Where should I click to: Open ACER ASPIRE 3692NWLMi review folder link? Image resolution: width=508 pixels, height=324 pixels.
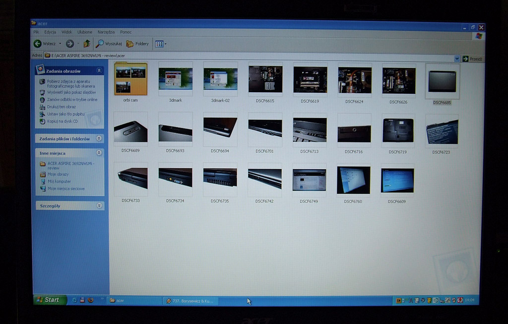click(71, 166)
